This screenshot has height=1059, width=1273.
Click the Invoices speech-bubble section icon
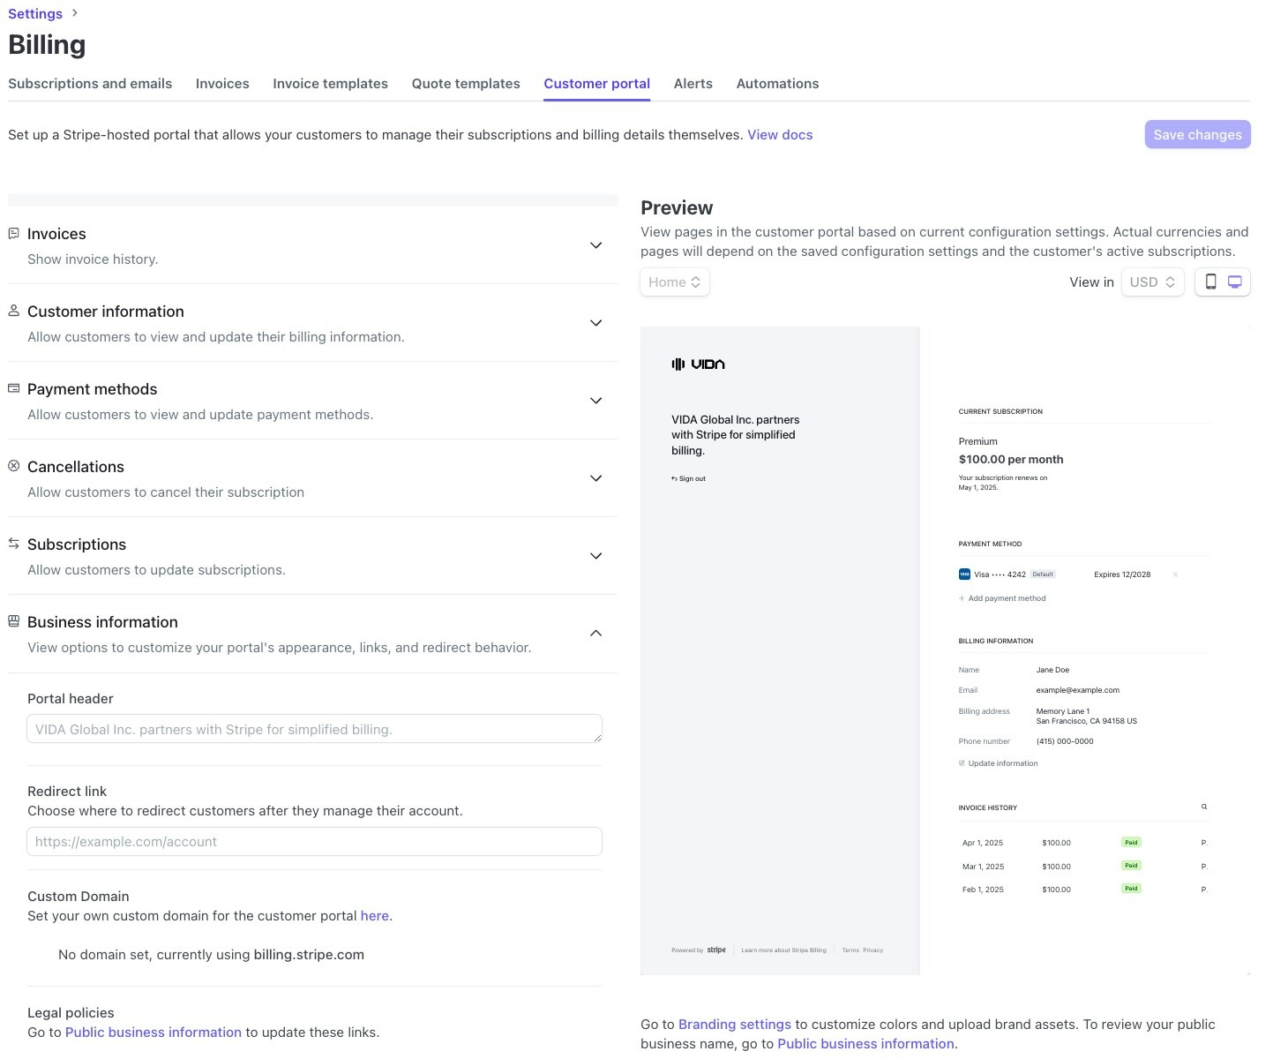pyautogui.click(x=13, y=233)
